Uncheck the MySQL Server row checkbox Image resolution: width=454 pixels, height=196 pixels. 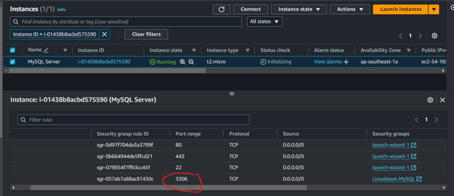tap(12, 61)
